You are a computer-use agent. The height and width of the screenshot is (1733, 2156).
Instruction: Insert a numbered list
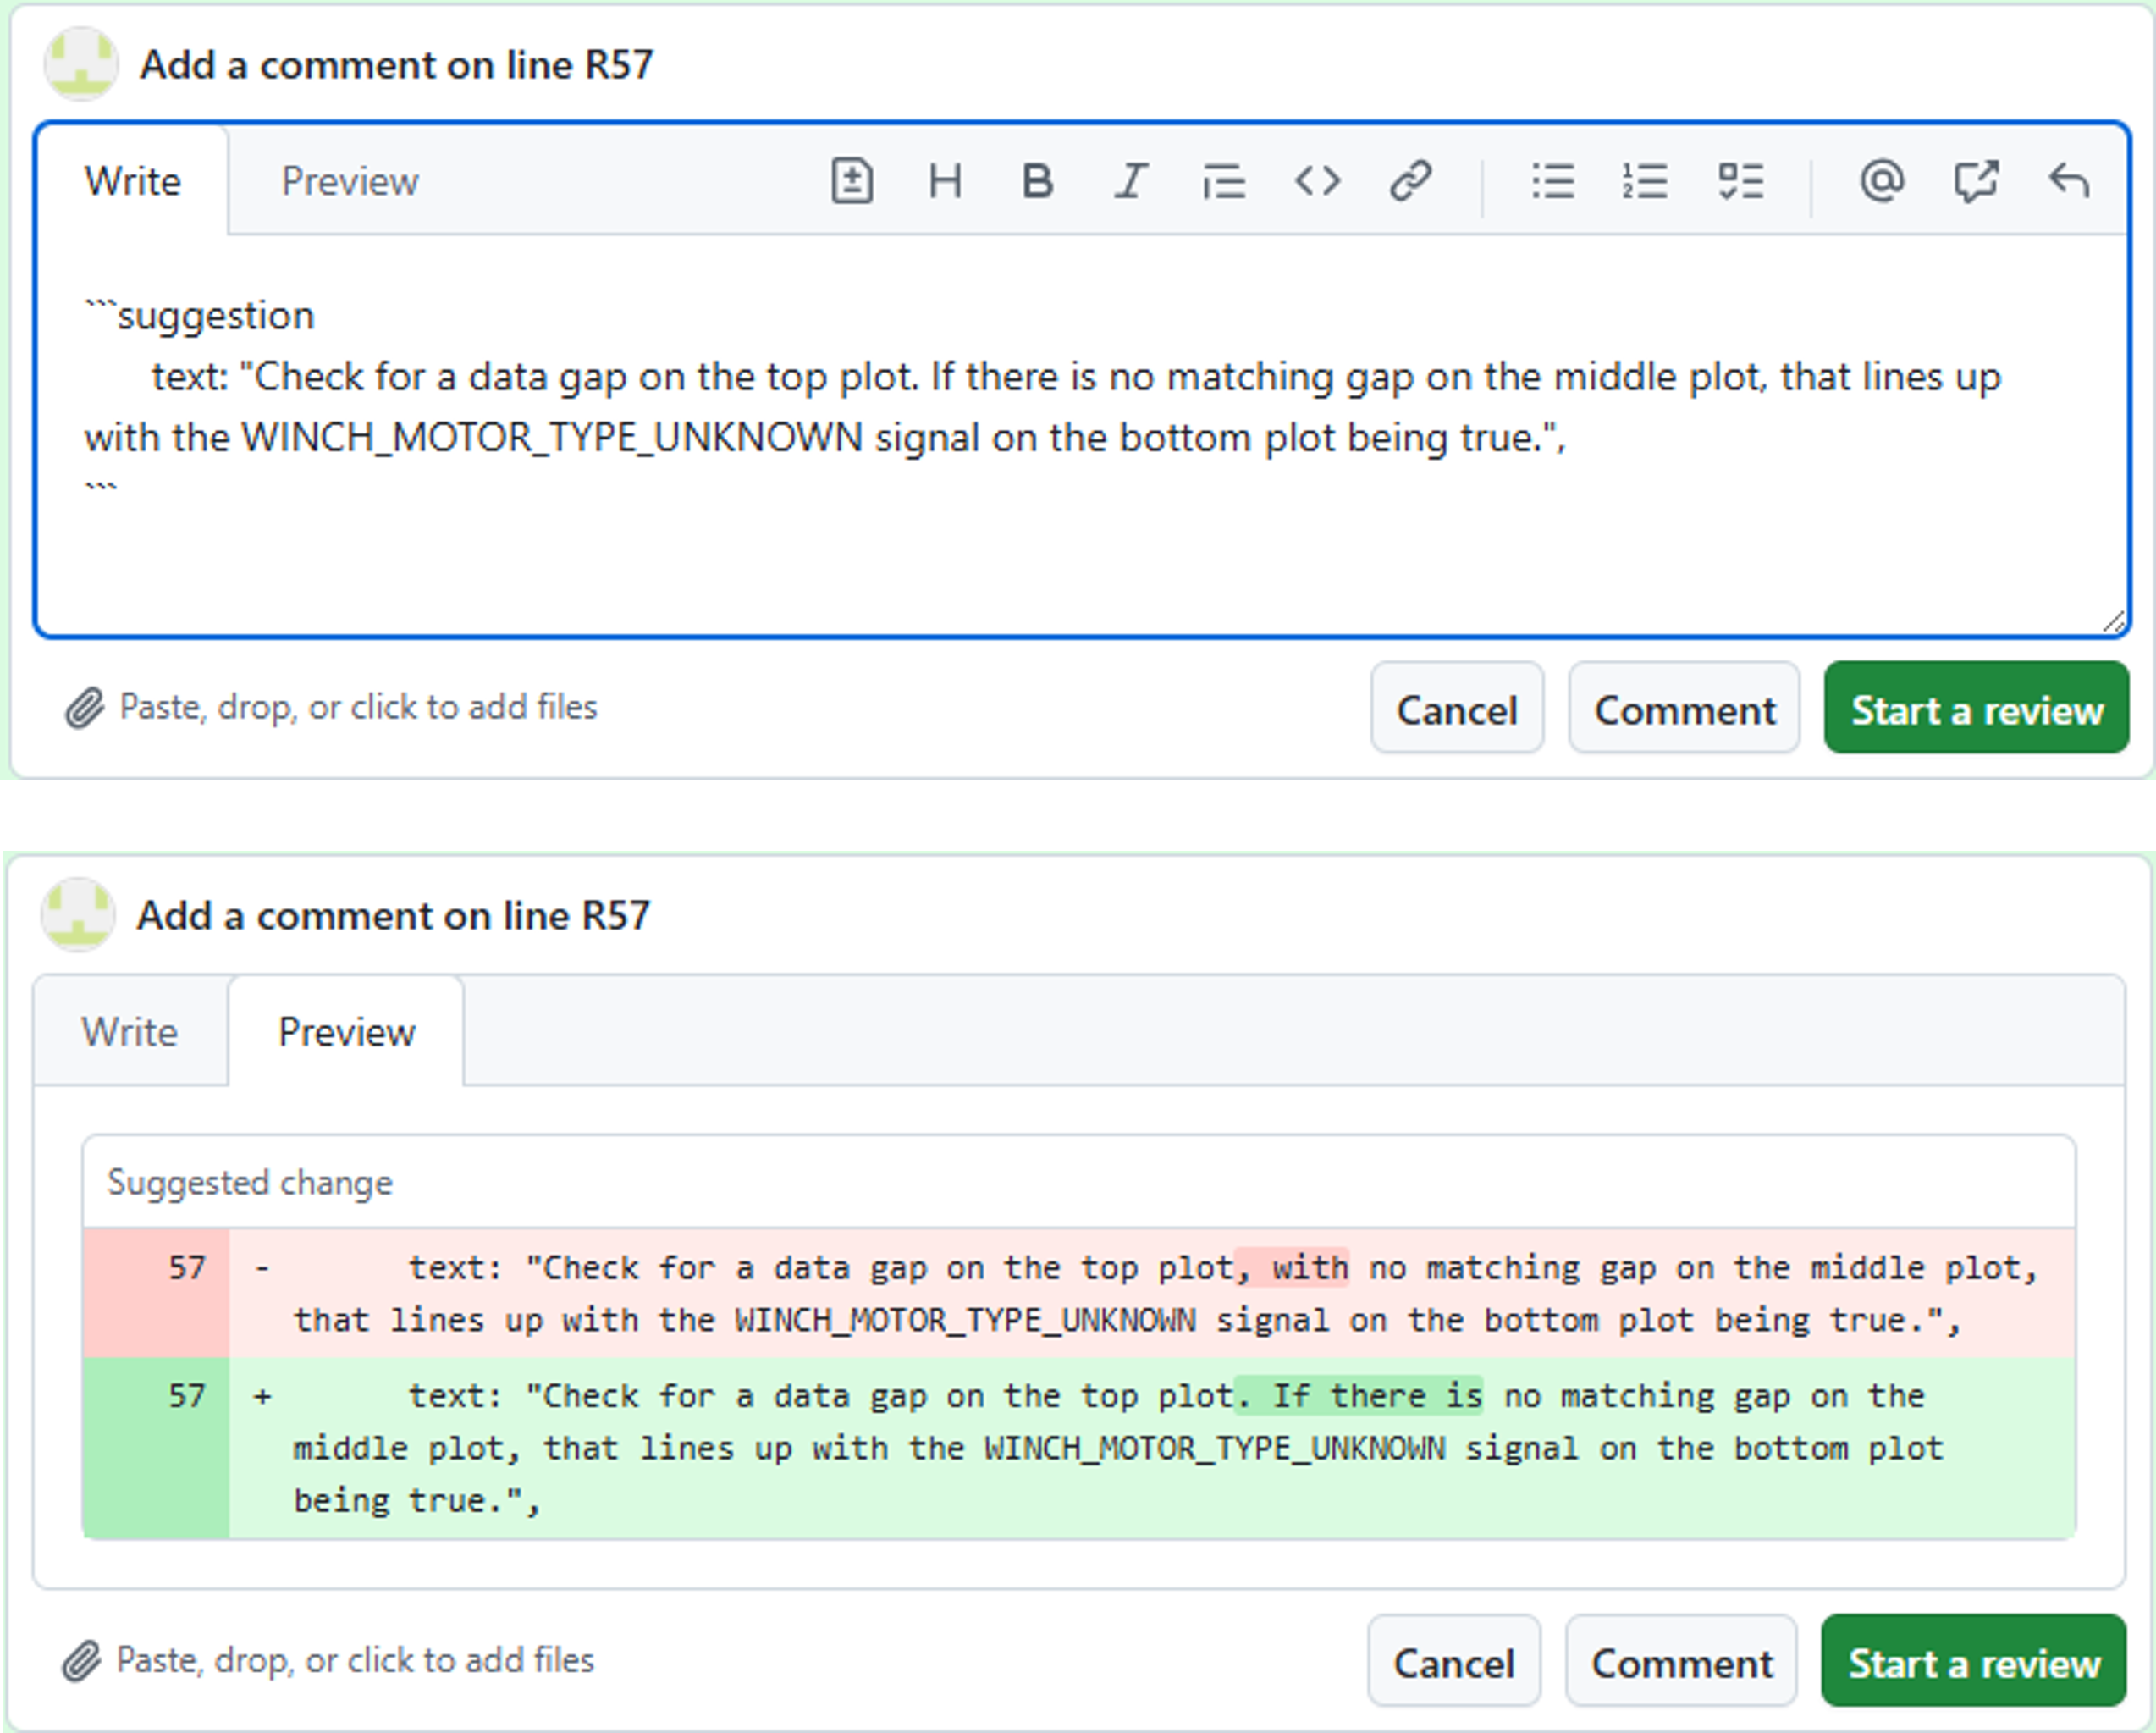pyautogui.click(x=1645, y=181)
